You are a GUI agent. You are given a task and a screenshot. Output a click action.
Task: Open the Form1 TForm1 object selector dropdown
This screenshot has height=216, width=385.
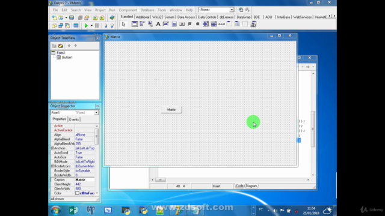[96, 113]
